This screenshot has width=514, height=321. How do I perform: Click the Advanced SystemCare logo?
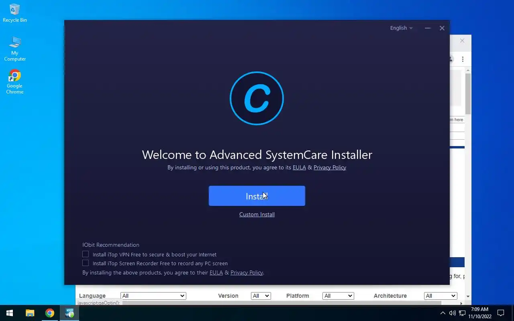[257, 98]
